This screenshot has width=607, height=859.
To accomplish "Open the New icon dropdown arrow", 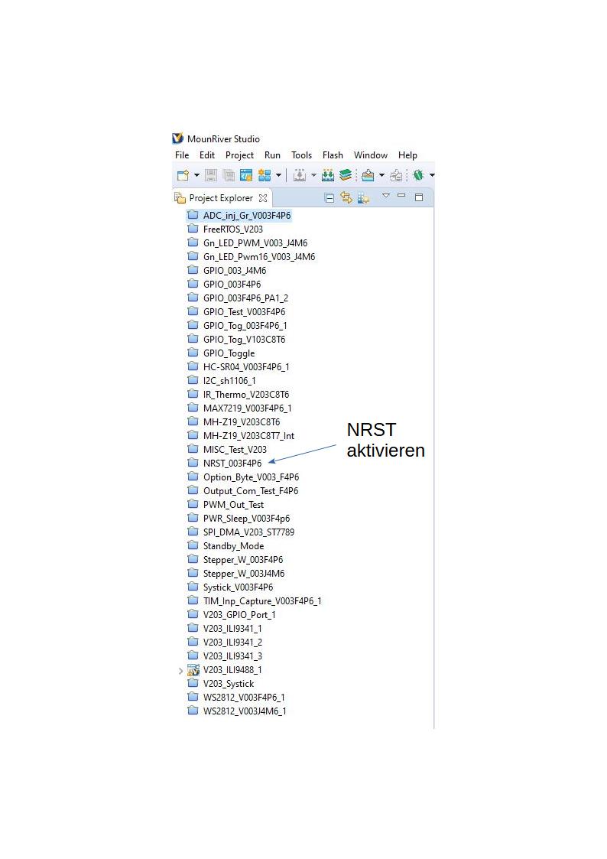I will [x=196, y=175].
